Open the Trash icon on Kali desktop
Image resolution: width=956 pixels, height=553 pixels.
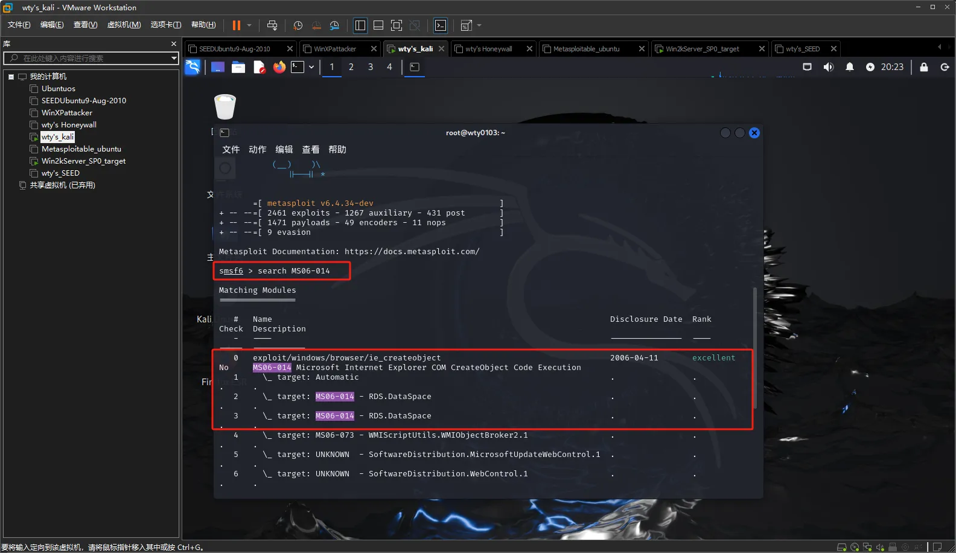225,107
